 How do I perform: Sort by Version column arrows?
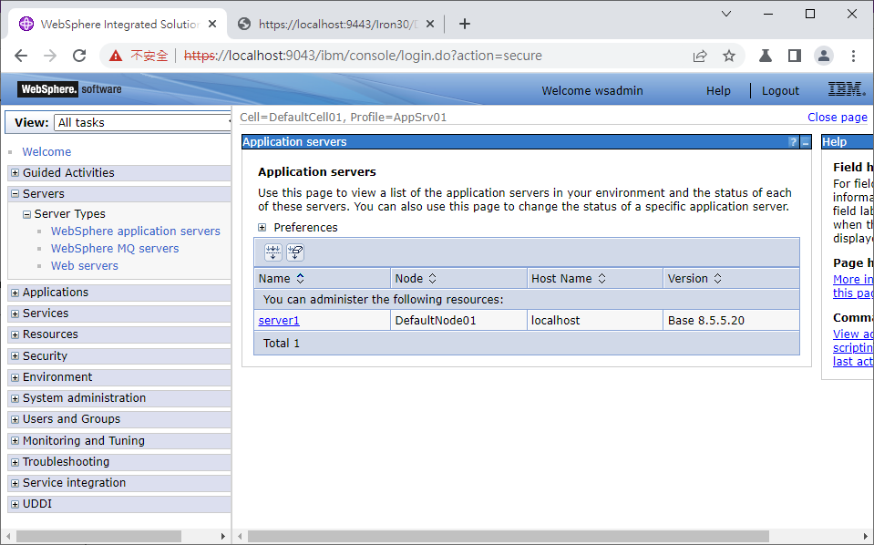[718, 278]
